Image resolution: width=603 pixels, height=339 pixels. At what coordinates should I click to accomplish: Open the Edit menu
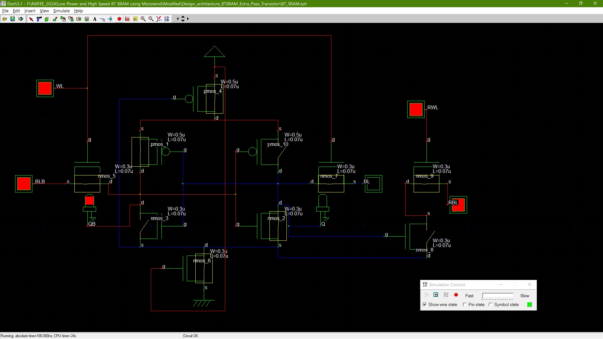click(x=16, y=11)
